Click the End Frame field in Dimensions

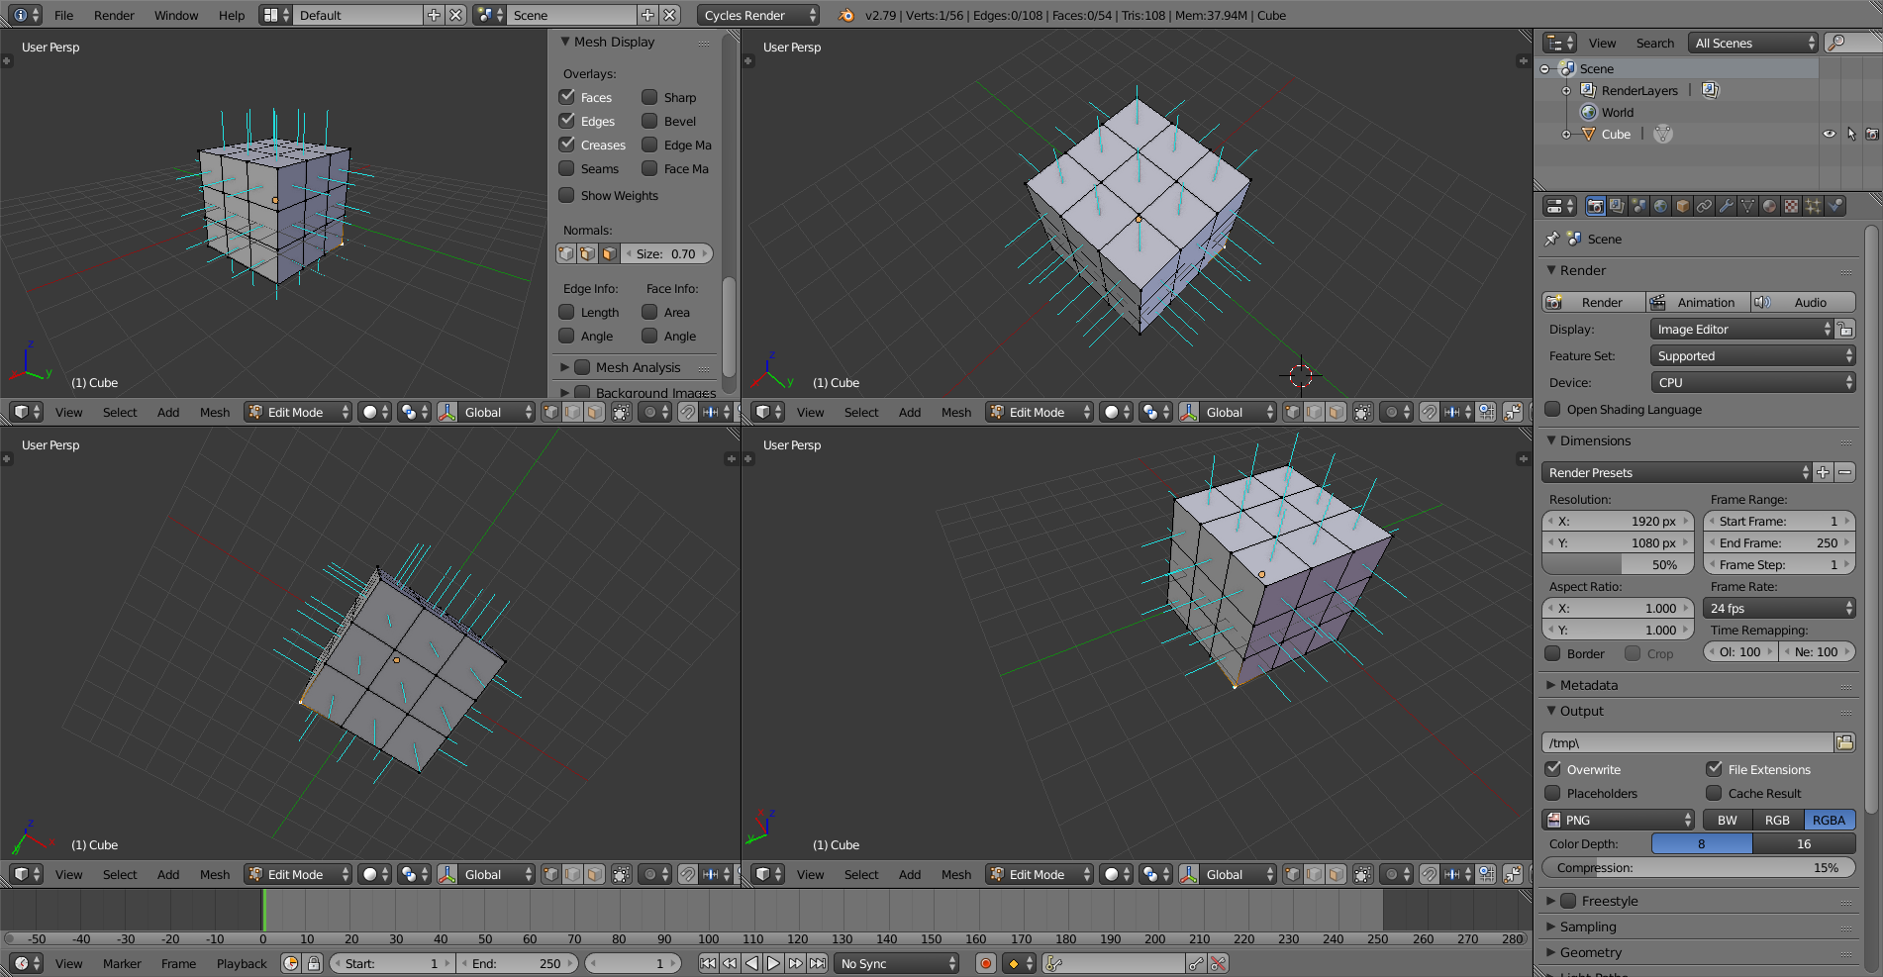(x=1778, y=542)
